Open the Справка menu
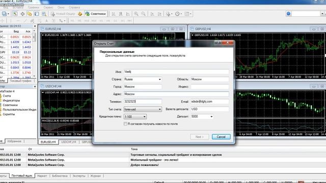 74,7
